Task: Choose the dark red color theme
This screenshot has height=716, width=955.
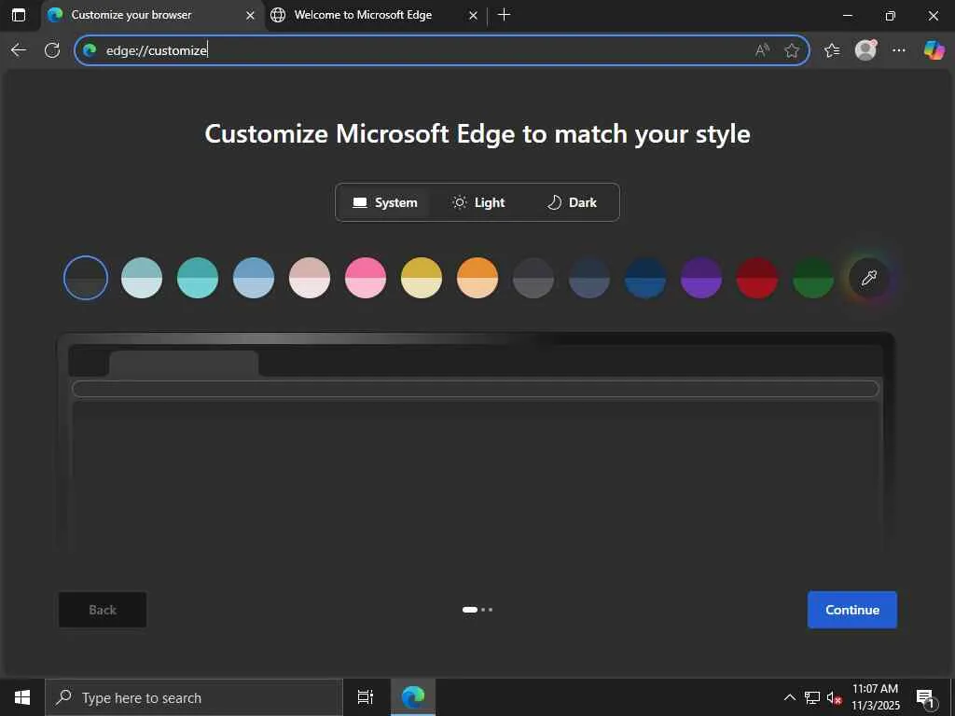Action: 757,278
